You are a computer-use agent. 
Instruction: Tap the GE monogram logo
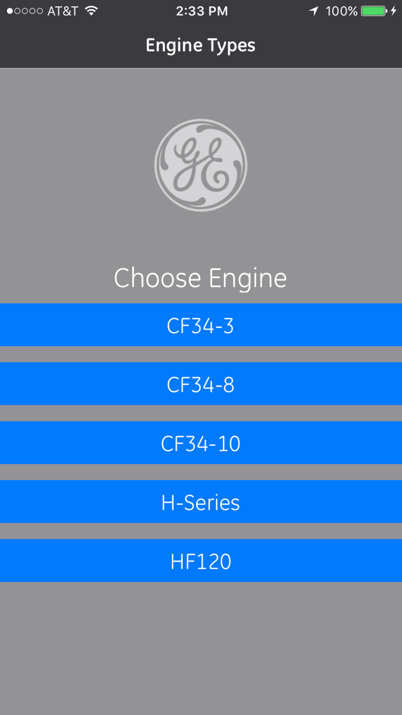coord(201,165)
